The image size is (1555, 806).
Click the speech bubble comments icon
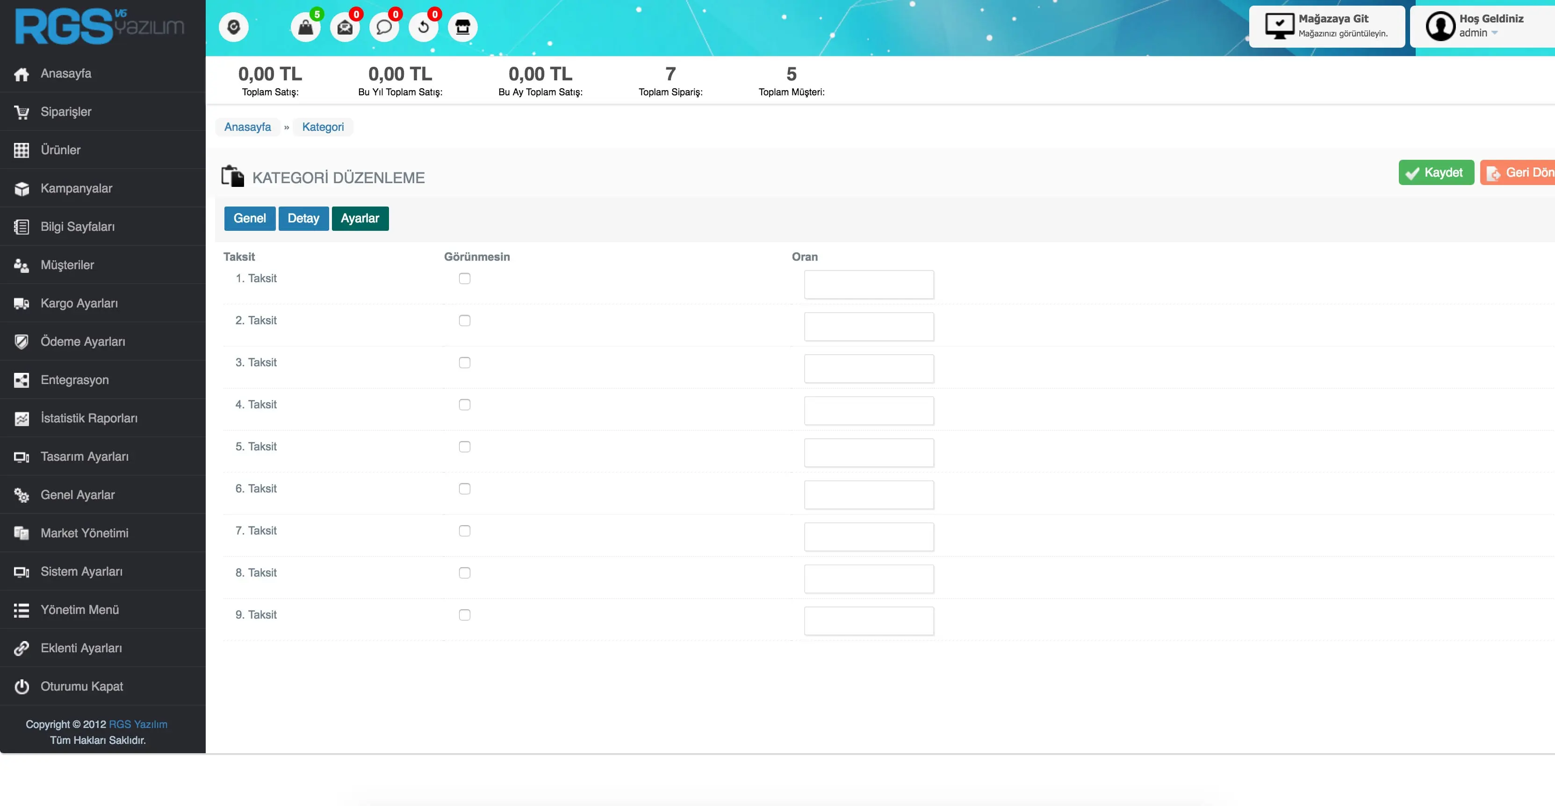[384, 27]
